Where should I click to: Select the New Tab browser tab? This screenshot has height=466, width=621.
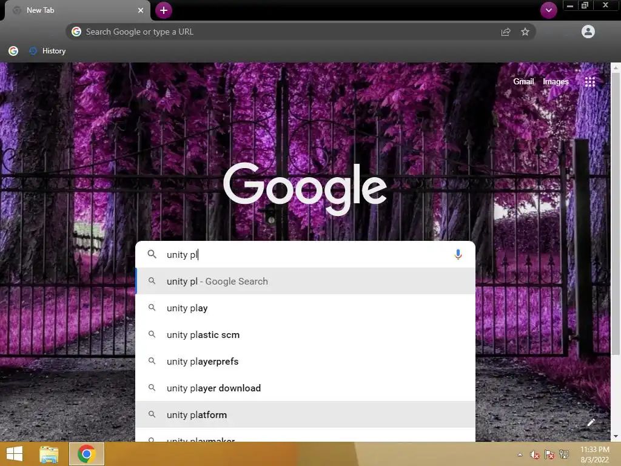coord(77,10)
